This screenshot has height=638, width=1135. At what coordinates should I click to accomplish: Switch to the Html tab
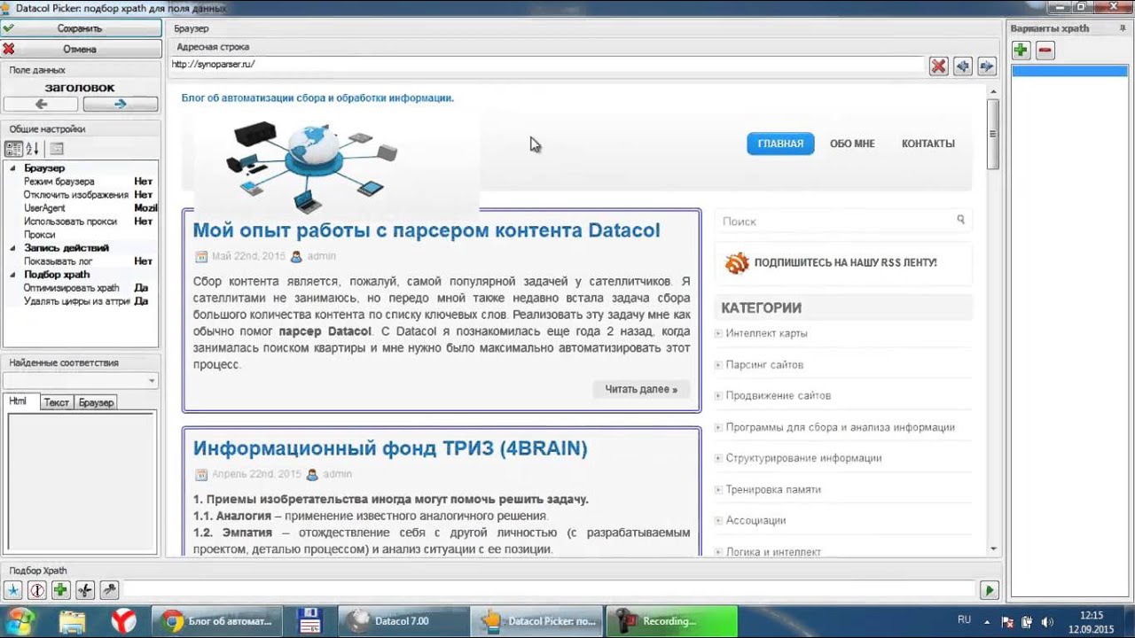19,401
